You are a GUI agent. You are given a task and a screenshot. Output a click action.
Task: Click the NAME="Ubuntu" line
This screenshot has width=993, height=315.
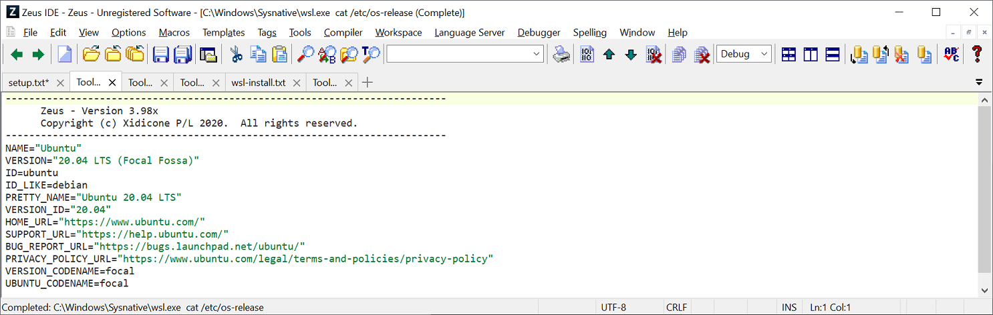tap(43, 147)
